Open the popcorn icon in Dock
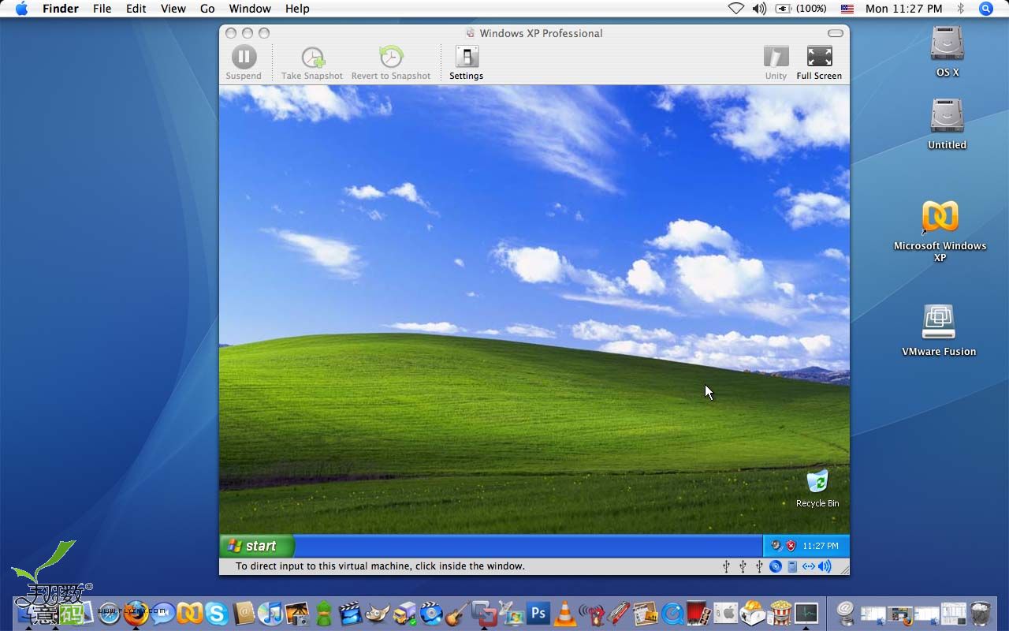The height and width of the screenshot is (631, 1009). pyautogui.click(x=780, y=613)
